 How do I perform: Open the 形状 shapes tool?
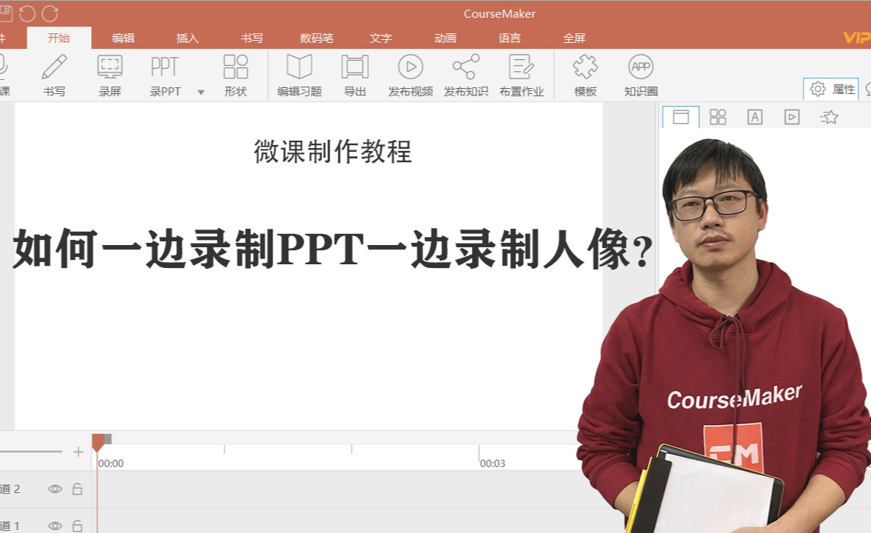(x=236, y=76)
